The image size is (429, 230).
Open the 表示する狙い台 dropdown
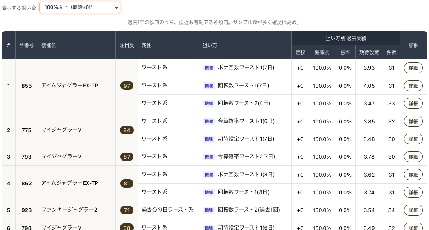pyautogui.click(x=79, y=7)
